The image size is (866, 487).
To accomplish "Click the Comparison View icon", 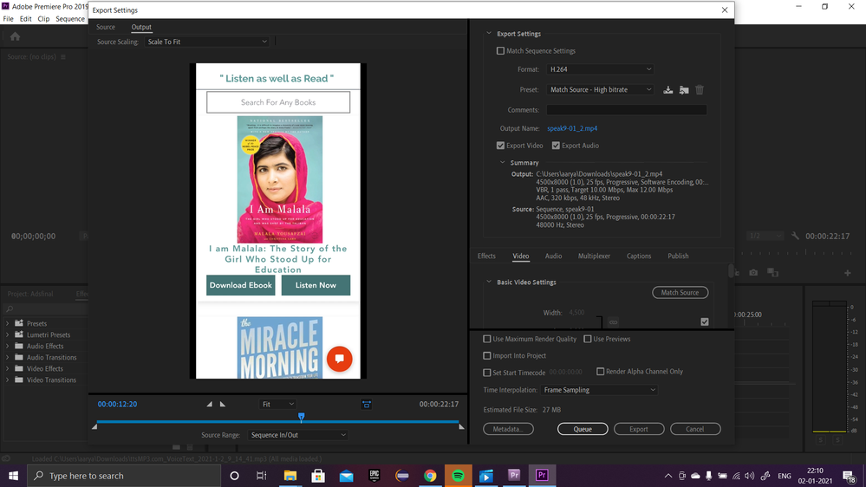I will (772, 273).
